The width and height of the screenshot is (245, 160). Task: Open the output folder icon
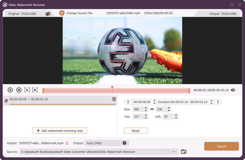pos(184,151)
